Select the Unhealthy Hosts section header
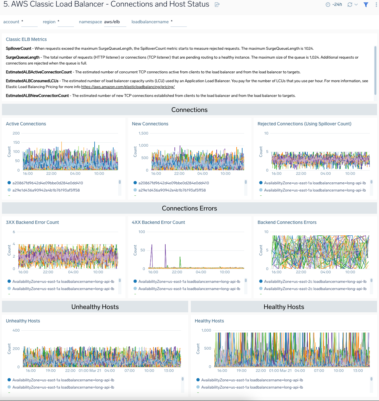Screen dimensions: 379x401 95,306
